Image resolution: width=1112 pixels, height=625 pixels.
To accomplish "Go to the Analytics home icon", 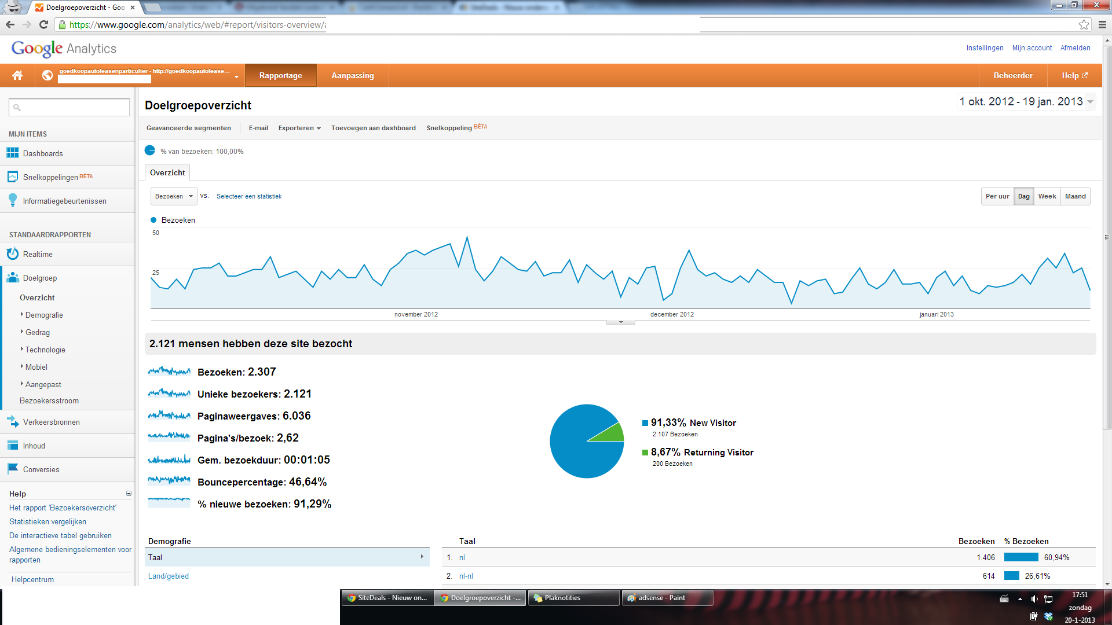I will point(17,75).
